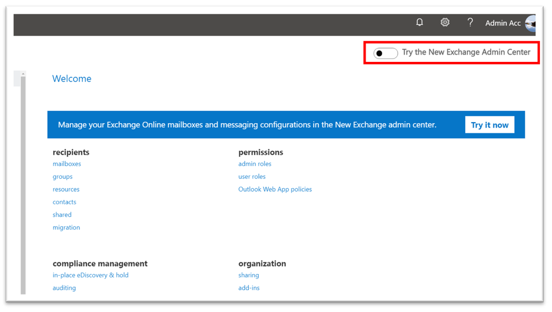Open the notifications bell
This screenshot has width=552, height=312.
click(419, 23)
